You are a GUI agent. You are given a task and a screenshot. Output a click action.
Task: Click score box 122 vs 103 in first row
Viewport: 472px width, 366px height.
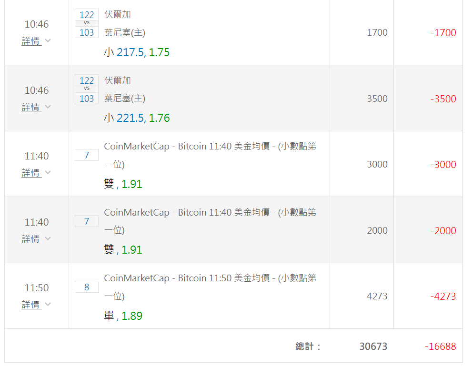tap(87, 23)
